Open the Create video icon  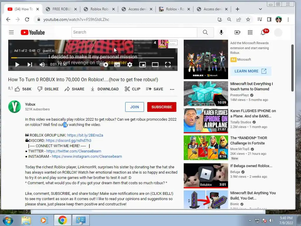coord(238,32)
